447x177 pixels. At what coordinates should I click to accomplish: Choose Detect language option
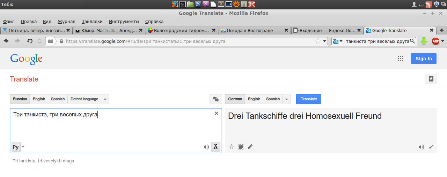click(84, 99)
